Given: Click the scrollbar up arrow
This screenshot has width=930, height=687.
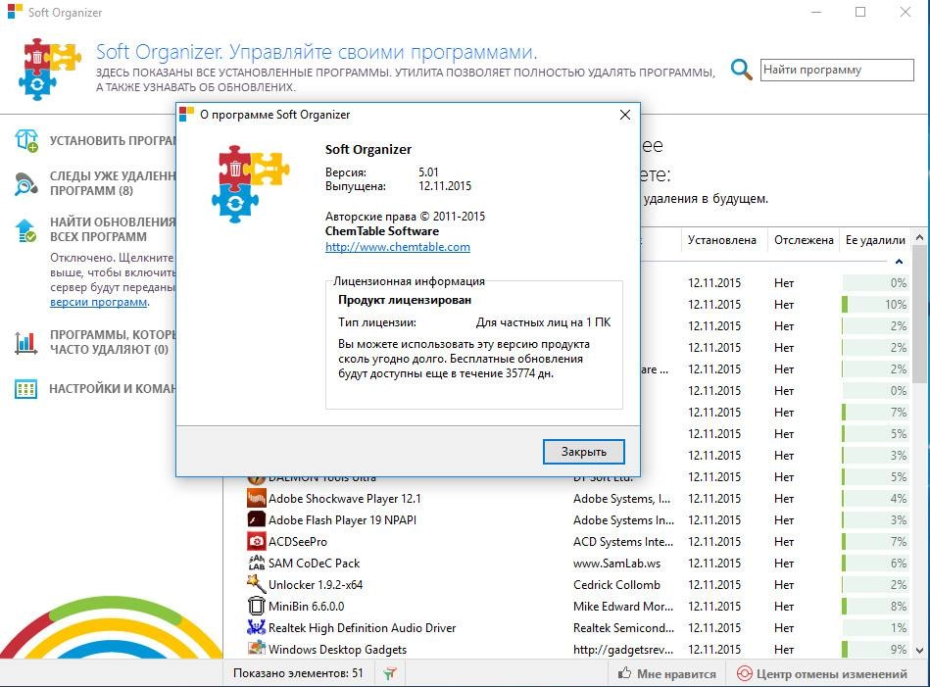Looking at the screenshot, I should pyautogui.click(x=920, y=237).
